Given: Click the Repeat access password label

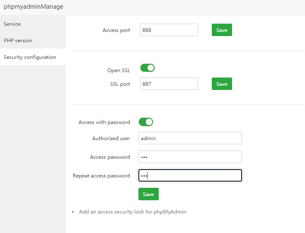Looking at the screenshot, I should (101, 176).
